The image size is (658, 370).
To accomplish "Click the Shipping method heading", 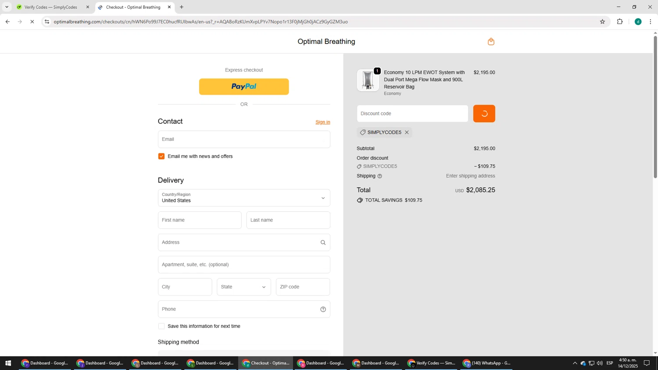I will pos(179,342).
